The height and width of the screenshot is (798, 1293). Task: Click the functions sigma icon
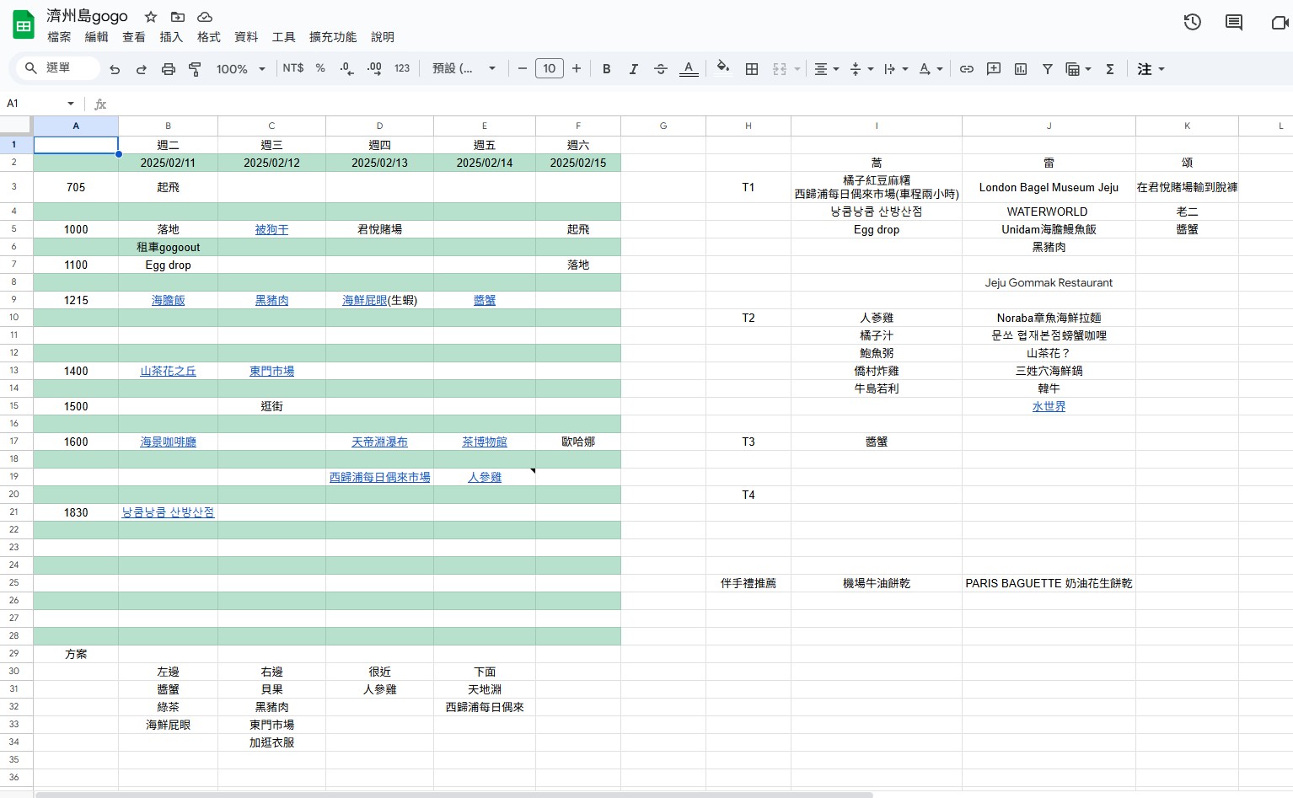pos(1110,69)
